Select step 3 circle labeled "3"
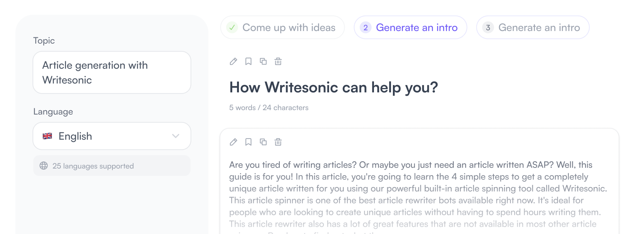 487,27
